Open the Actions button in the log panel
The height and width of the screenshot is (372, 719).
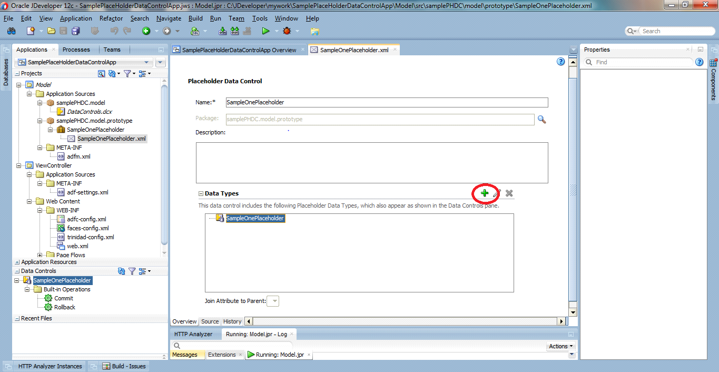tap(559, 346)
